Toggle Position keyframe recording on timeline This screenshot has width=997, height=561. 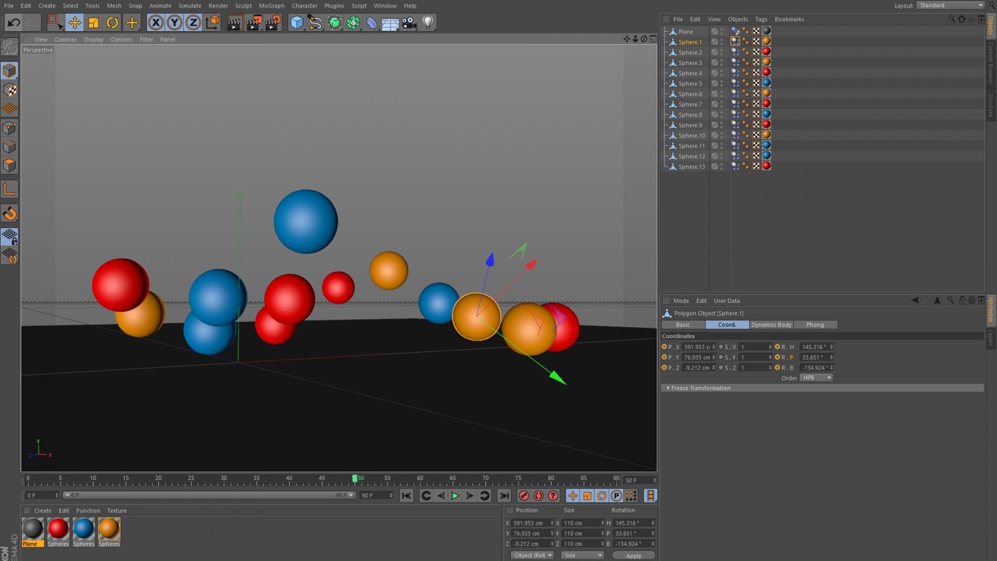tap(572, 496)
